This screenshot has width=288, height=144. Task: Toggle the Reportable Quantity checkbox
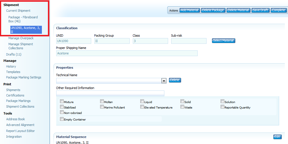pyautogui.click(x=222, y=107)
